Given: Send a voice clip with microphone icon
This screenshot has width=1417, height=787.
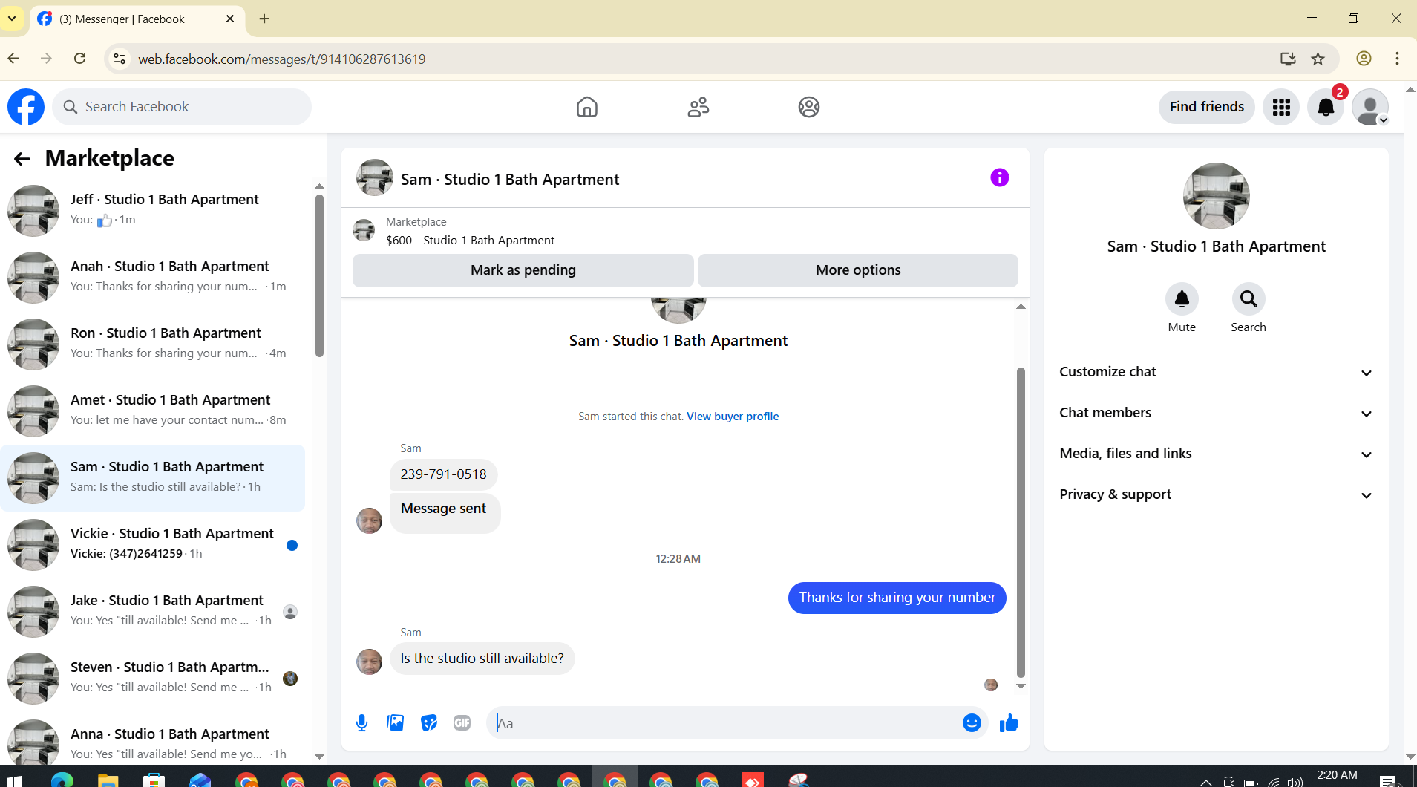Looking at the screenshot, I should click(x=361, y=723).
